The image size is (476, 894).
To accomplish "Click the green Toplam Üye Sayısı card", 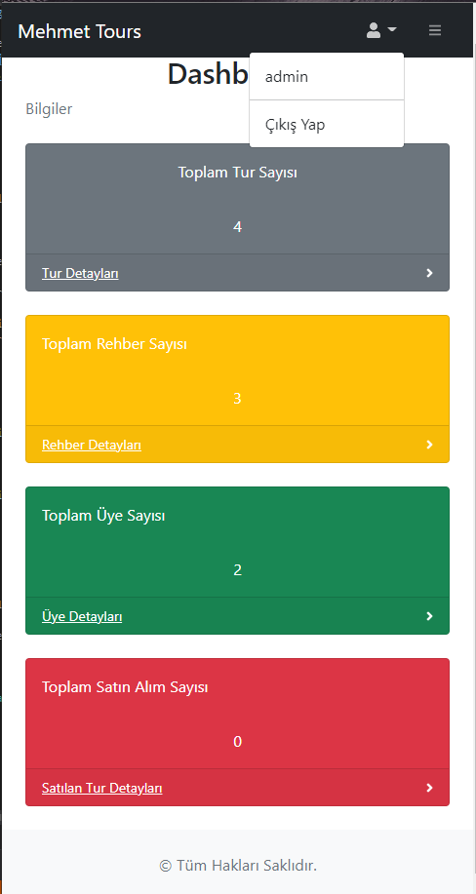I will tap(237, 542).
